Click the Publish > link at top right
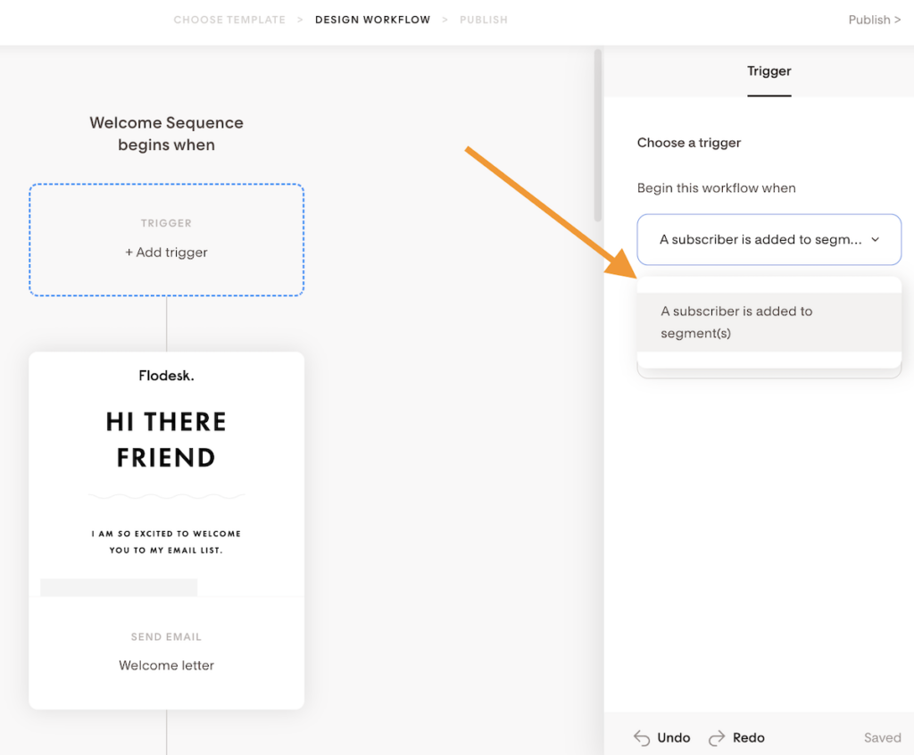 (874, 20)
